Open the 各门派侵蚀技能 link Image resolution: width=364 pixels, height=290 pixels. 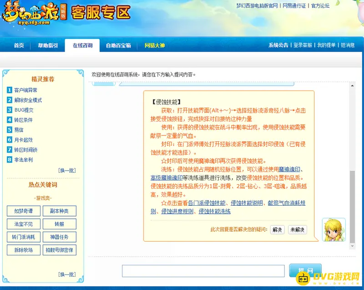pos(207,203)
